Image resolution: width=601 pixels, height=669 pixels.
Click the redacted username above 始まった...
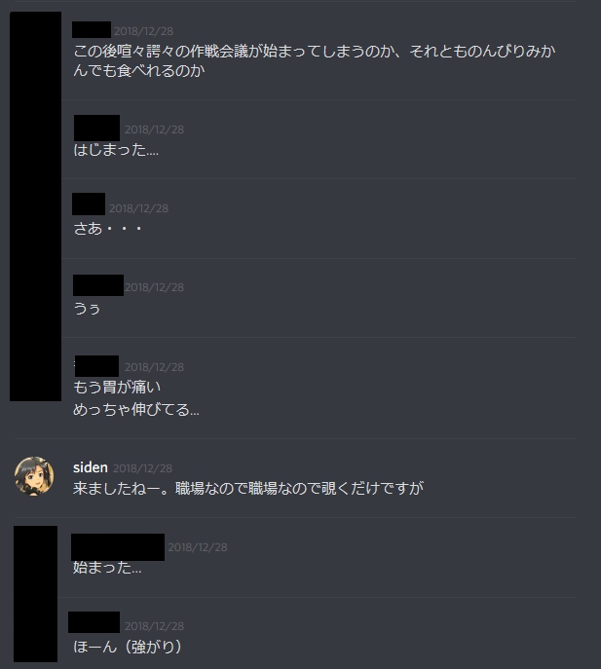coord(118,547)
